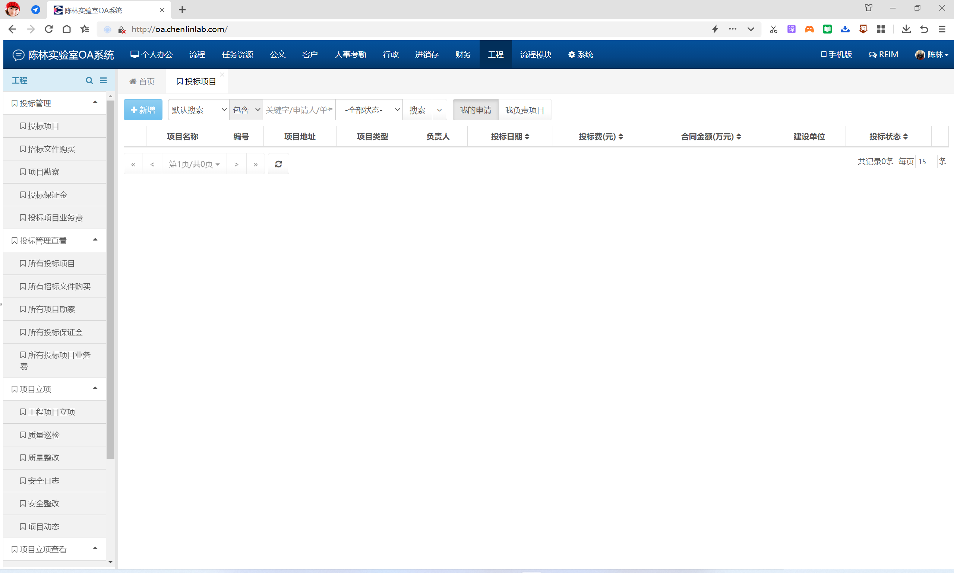954x573 pixels.
Task: Open the 流程 top menu
Action: click(197, 55)
